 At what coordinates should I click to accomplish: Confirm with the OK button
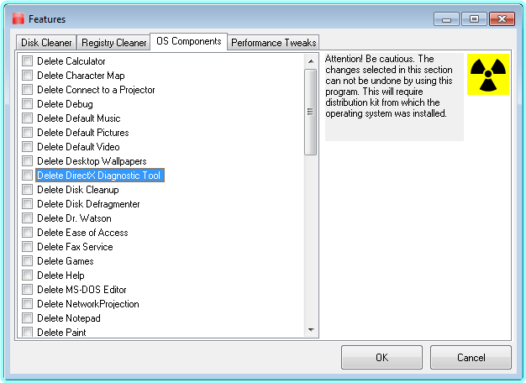[381, 358]
